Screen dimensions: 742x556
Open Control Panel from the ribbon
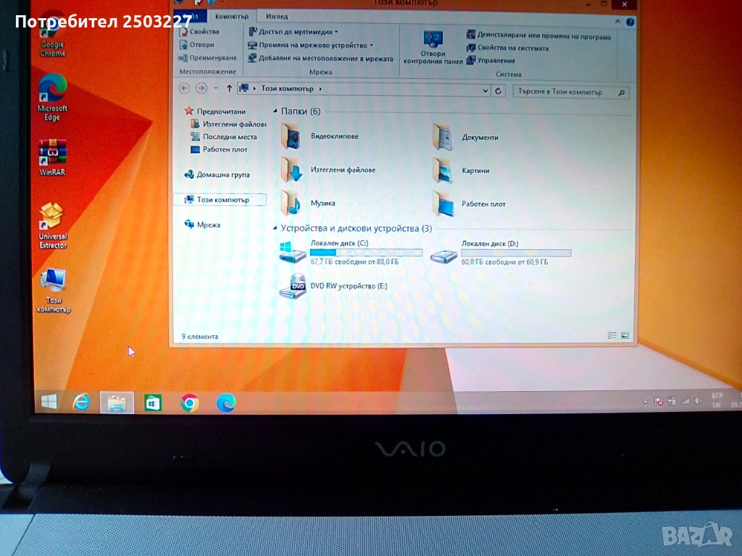coord(433,47)
